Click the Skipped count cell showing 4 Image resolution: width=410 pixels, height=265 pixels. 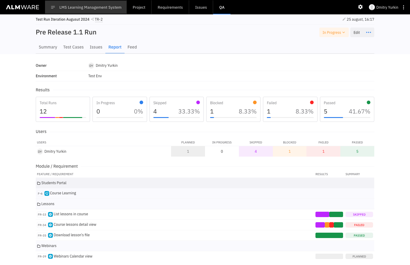click(256, 152)
